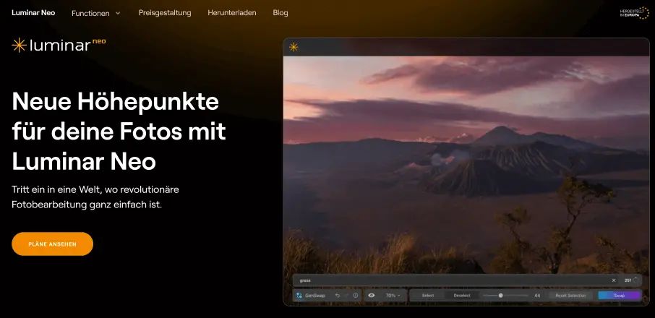This screenshot has width=655, height=318.
Task: Click the info icon beside GenSwap
Action: [x=356, y=296]
